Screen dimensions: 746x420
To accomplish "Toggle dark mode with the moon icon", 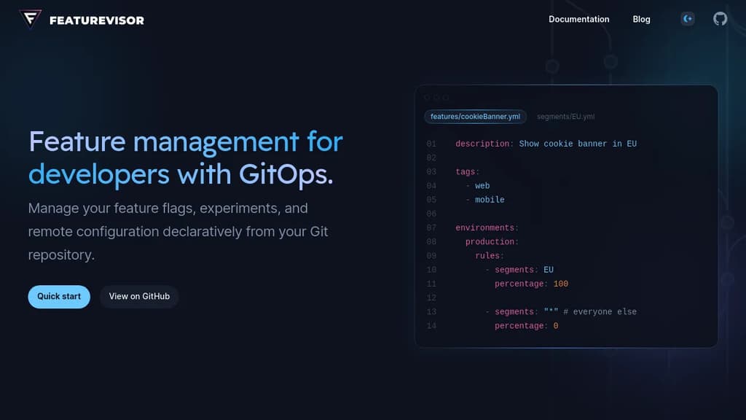I will [x=688, y=19].
